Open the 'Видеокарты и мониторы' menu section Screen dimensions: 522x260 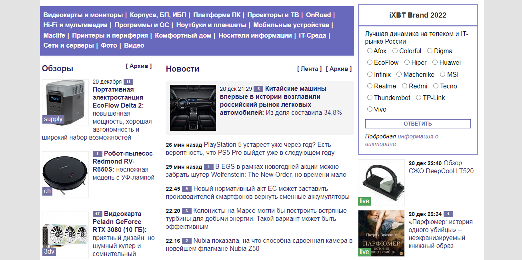pyautogui.click(x=83, y=15)
